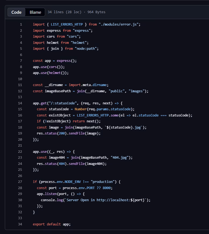Click sendFile(image404) call on line 24
209x234 pixels.
87,164
